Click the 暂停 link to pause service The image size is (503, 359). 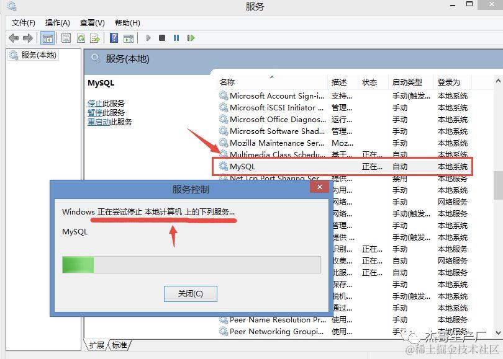(95, 112)
